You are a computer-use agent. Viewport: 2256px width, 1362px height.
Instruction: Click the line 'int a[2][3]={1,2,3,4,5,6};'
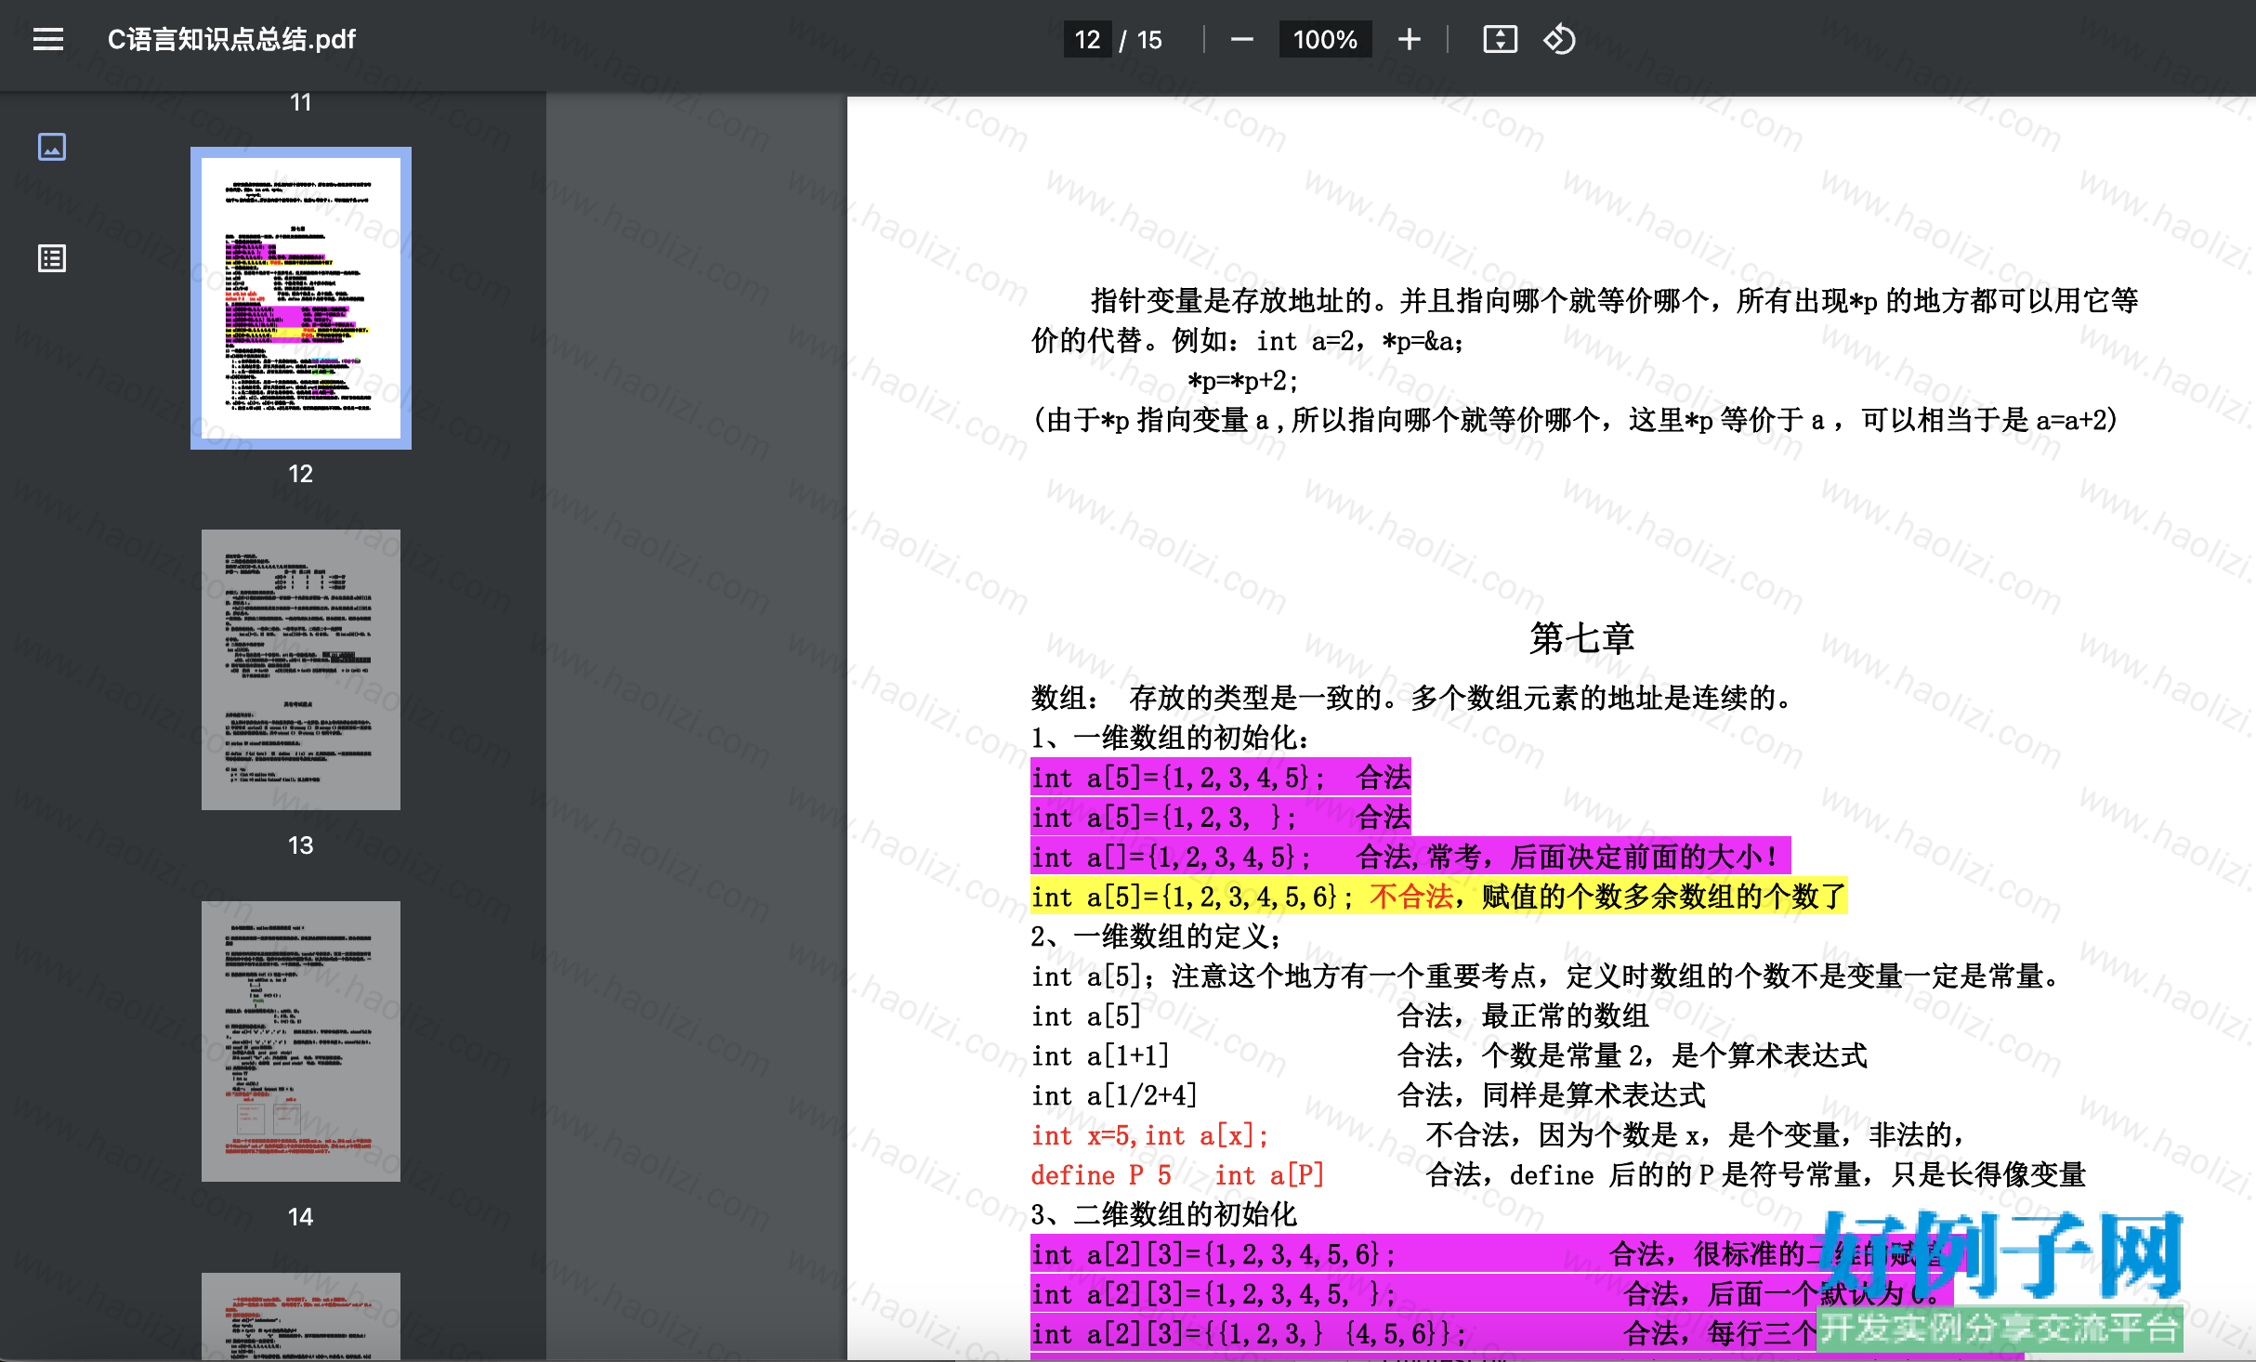click(x=1213, y=1255)
